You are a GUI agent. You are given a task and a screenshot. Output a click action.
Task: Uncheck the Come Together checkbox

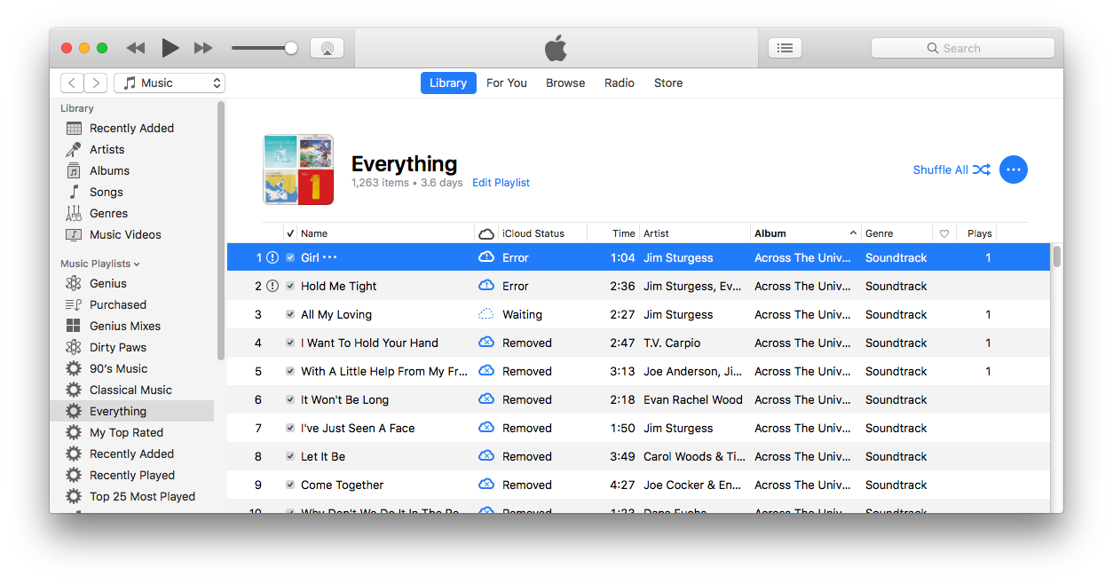point(290,485)
